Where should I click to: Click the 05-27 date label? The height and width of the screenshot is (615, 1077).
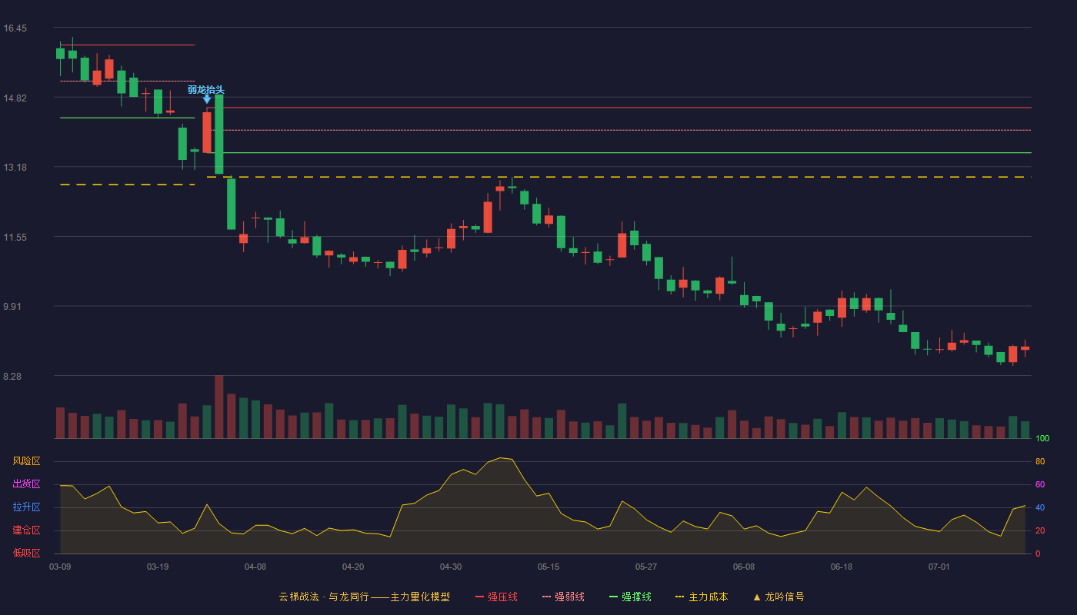pyautogui.click(x=646, y=567)
